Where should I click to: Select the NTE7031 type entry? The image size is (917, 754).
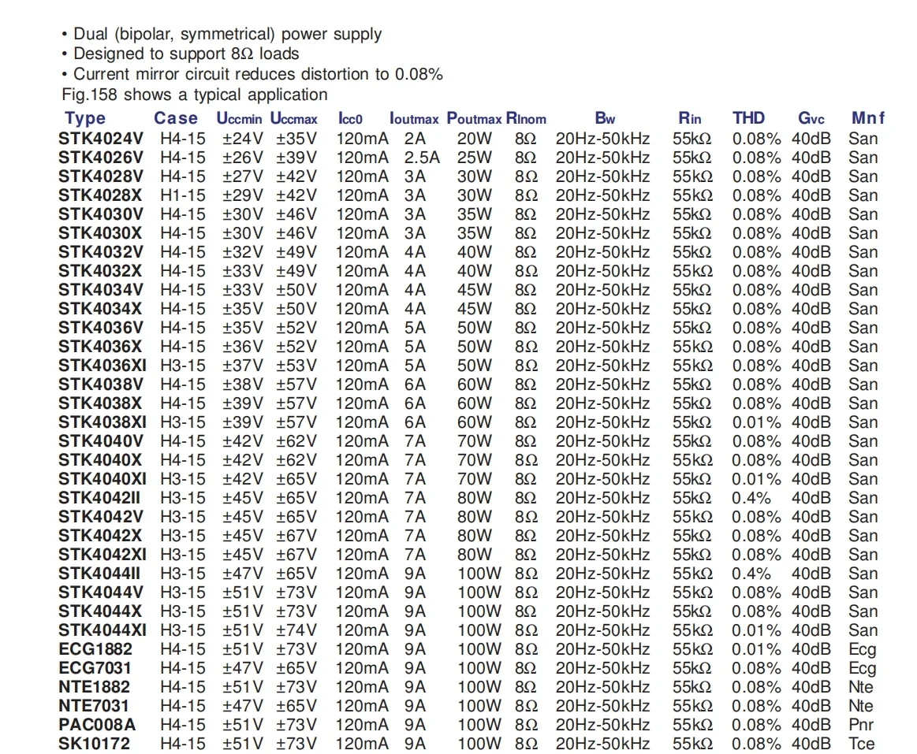(x=94, y=705)
